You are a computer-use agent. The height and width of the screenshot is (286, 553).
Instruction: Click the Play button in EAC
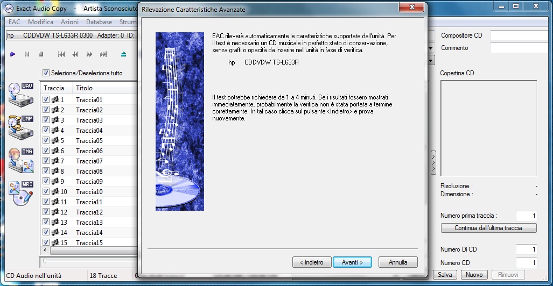pyautogui.click(x=13, y=54)
